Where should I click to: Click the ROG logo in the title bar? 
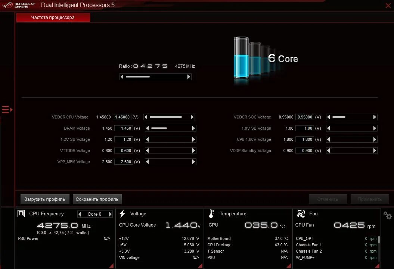pos(8,5)
